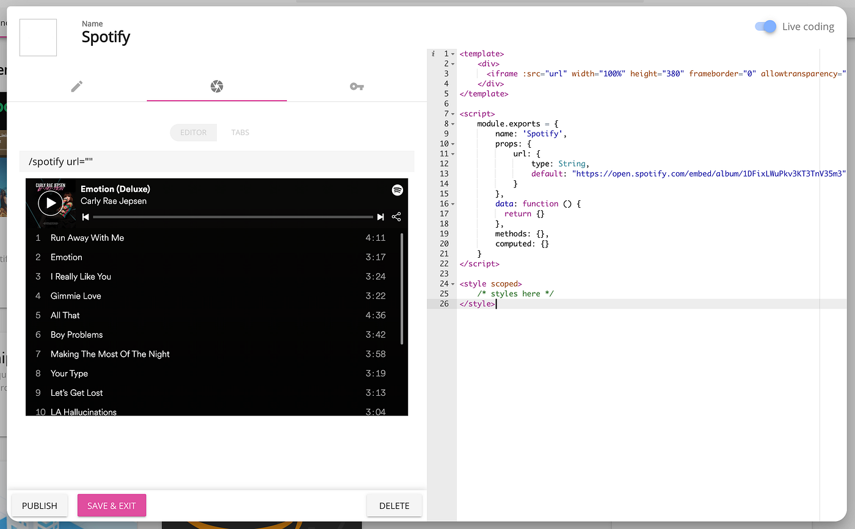Click the album artist Carly Rae Jepsen
The width and height of the screenshot is (855, 529).
[x=114, y=201]
